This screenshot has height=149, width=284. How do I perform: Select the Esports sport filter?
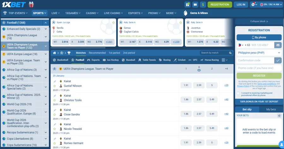tap(93, 60)
